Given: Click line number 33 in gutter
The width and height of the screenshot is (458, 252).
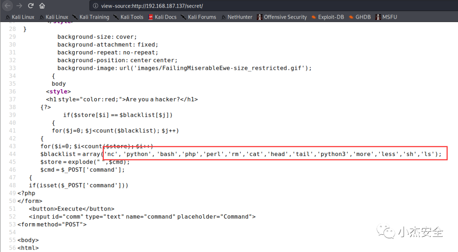Looking at the screenshot, I should coord(12,68).
